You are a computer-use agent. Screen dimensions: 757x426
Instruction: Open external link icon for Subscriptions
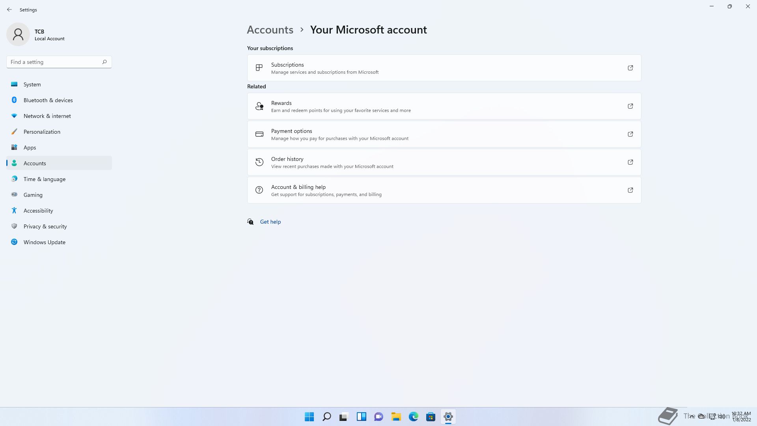[630, 68]
